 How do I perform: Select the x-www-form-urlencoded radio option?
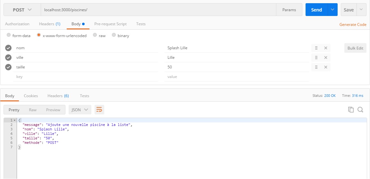[x=39, y=35]
